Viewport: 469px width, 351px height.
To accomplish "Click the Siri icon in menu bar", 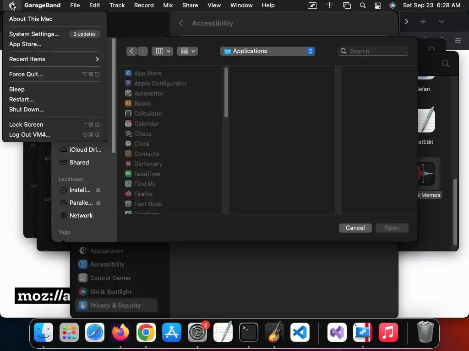I will coord(393,5).
